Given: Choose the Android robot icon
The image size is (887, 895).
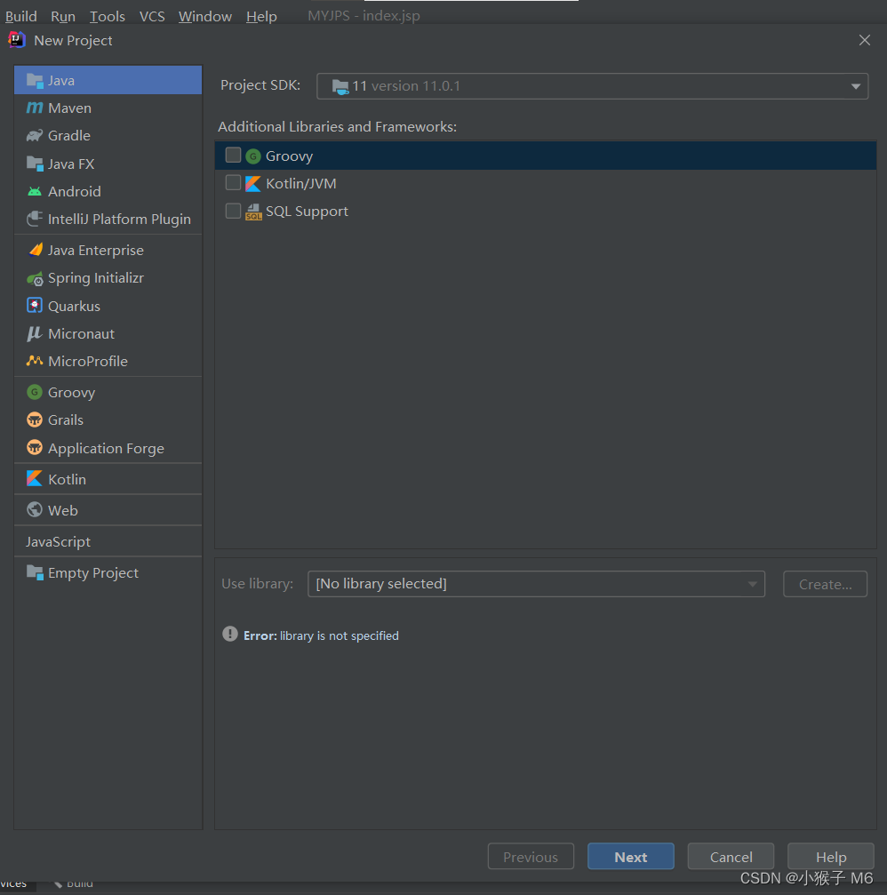Looking at the screenshot, I should pyautogui.click(x=35, y=192).
